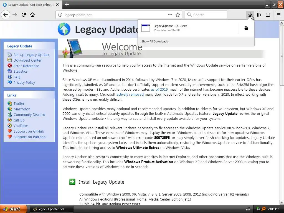Open the FAQ sidebar link
The height and width of the screenshot is (213, 284).
point(17,77)
